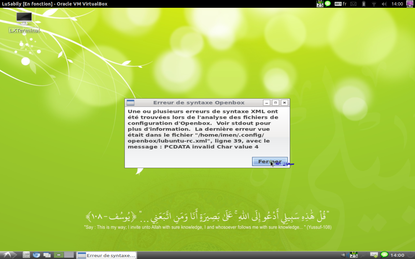The image size is (415, 259).
Task: Click the envelope mail indicator in top bar
Action: [x=353, y=4]
